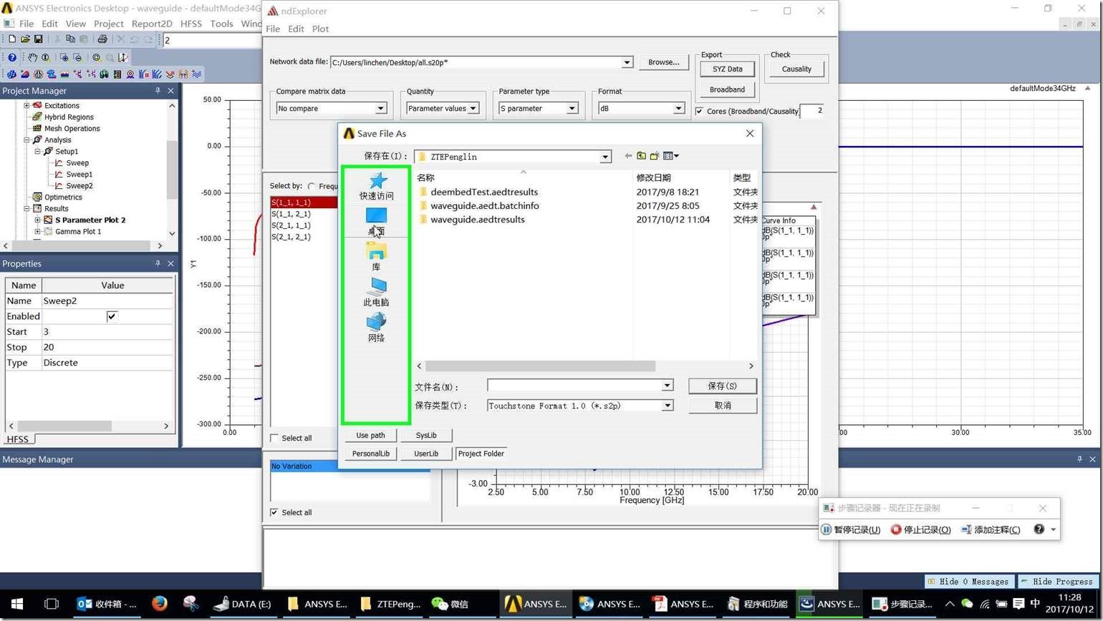Viewport: 1103px width, 621px height.
Task: Click the UserLib button
Action: 426,454
